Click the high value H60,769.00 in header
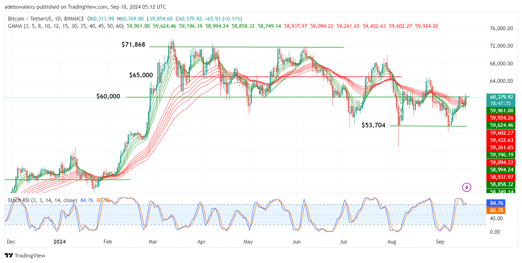This screenshot has width=522, height=263. tap(130, 19)
